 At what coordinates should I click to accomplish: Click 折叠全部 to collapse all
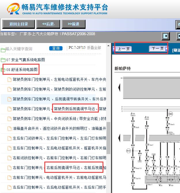tap(94, 48)
